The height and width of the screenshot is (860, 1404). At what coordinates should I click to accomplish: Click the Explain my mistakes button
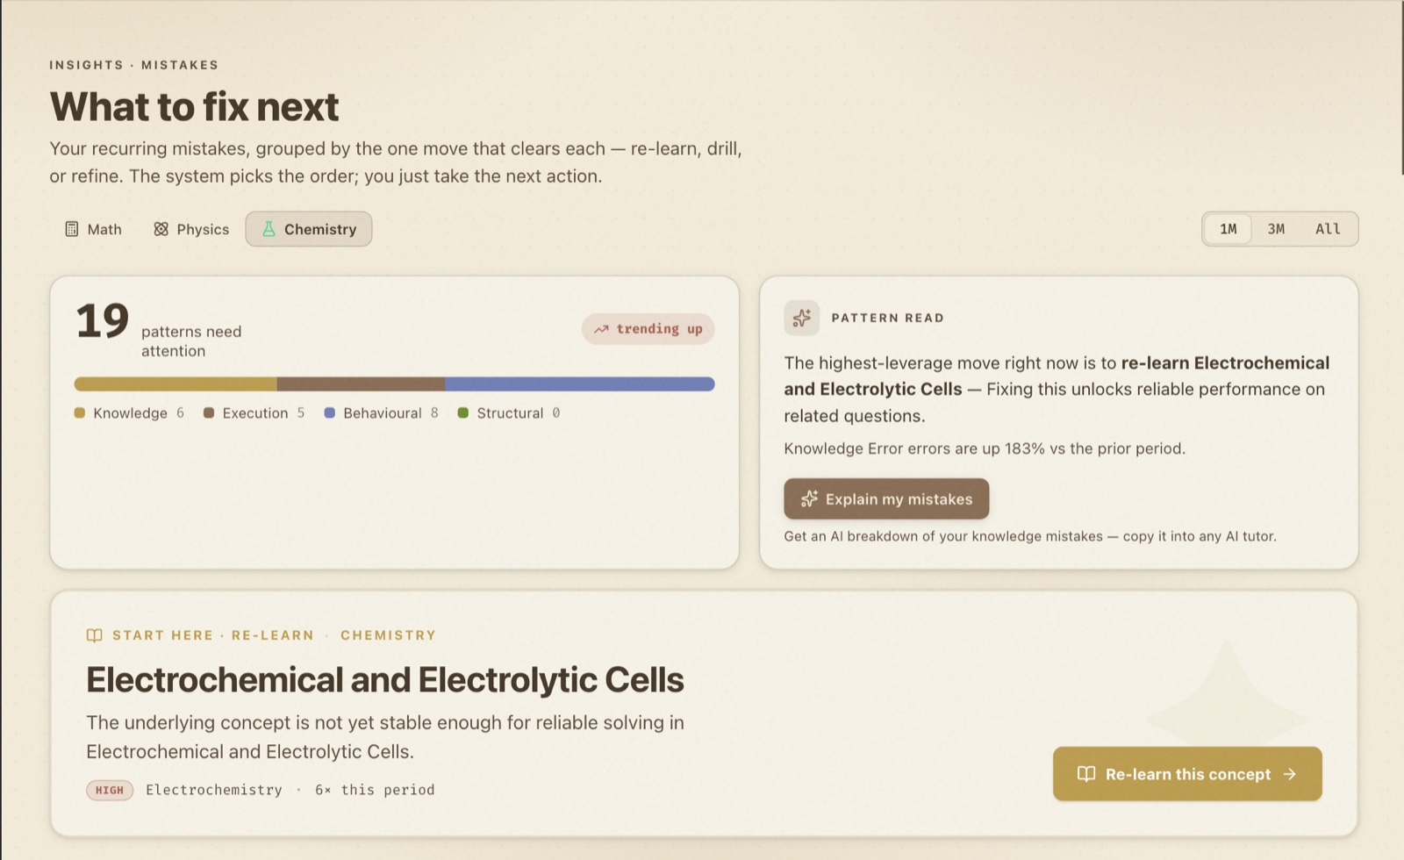pos(886,498)
